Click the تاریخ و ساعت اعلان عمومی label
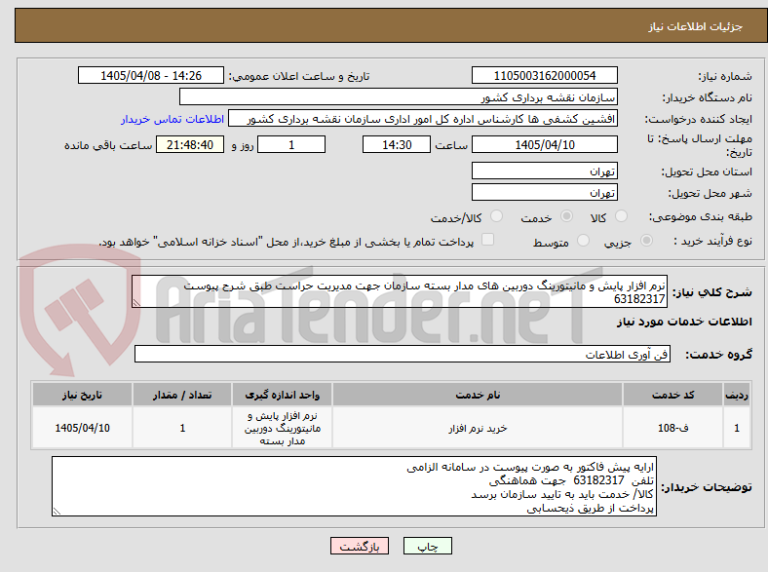The width and height of the screenshot is (768, 572). (x=299, y=76)
